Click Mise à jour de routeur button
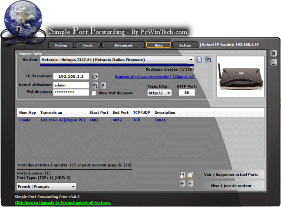281x207 pixels. [x=231, y=186]
